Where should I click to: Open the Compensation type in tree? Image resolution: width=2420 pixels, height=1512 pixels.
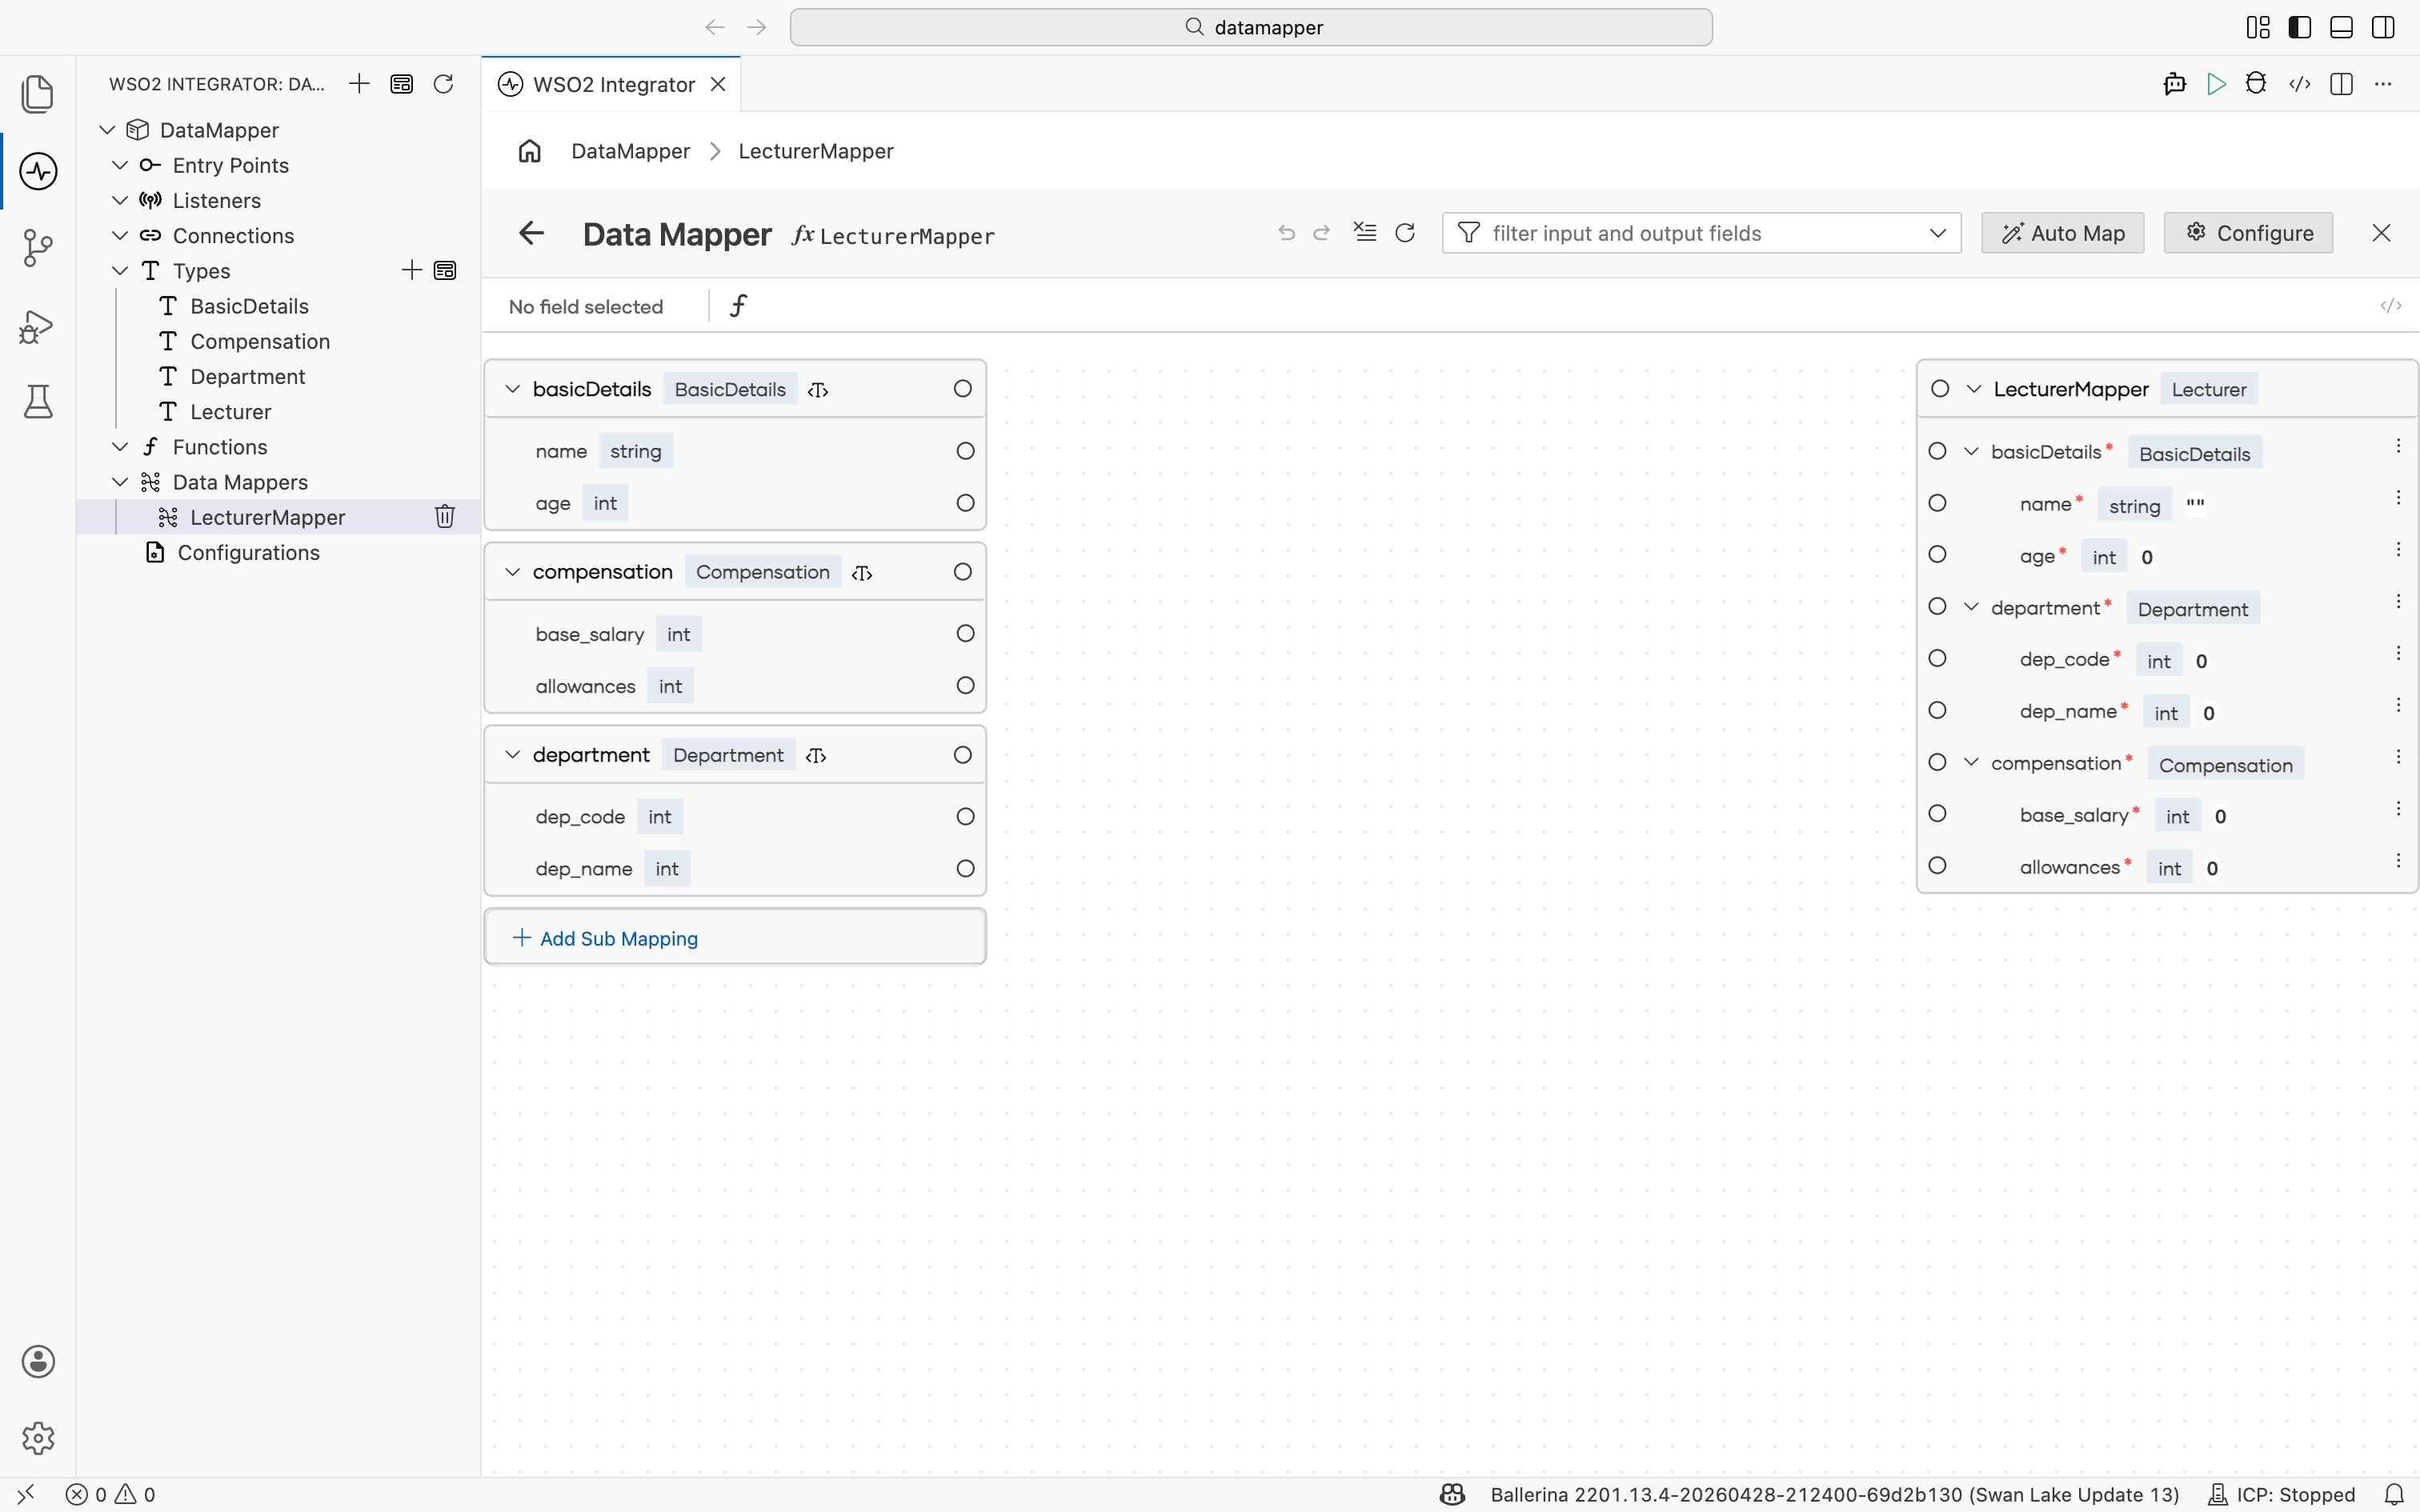260,341
